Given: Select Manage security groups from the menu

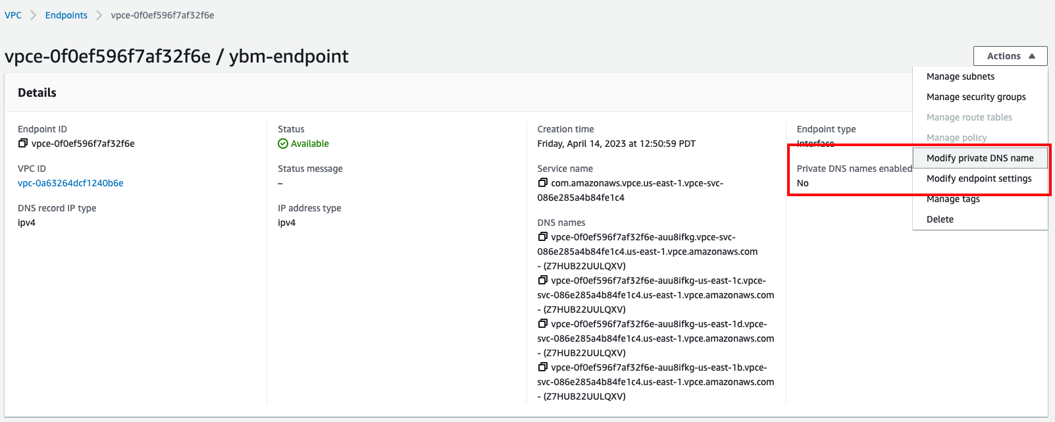Looking at the screenshot, I should [976, 97].
